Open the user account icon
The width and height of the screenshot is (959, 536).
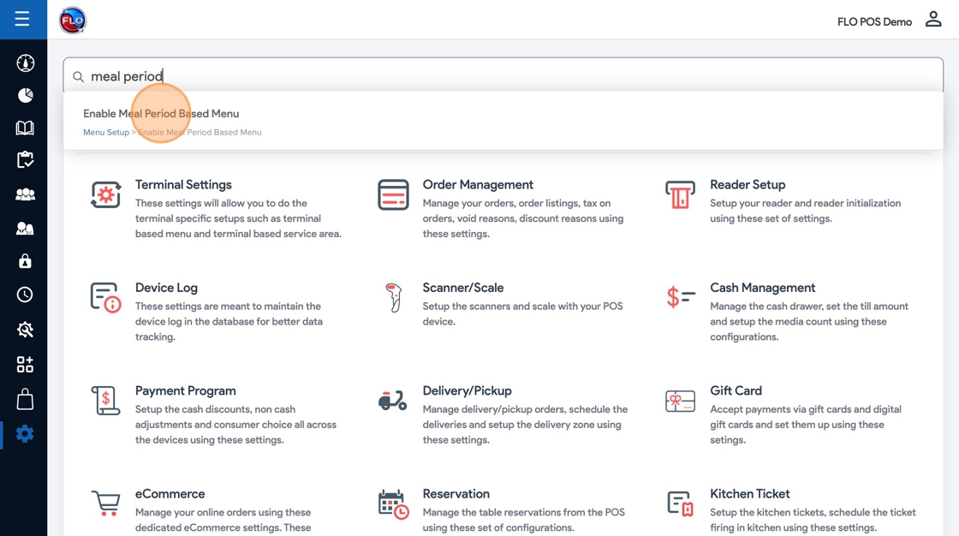[x=933, y=19]
